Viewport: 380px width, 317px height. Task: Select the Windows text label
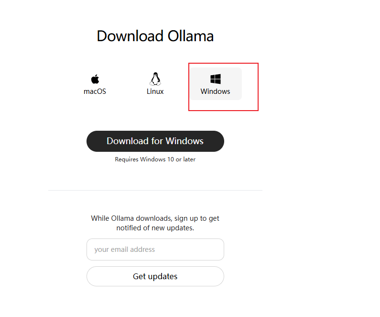pos(215,91)
